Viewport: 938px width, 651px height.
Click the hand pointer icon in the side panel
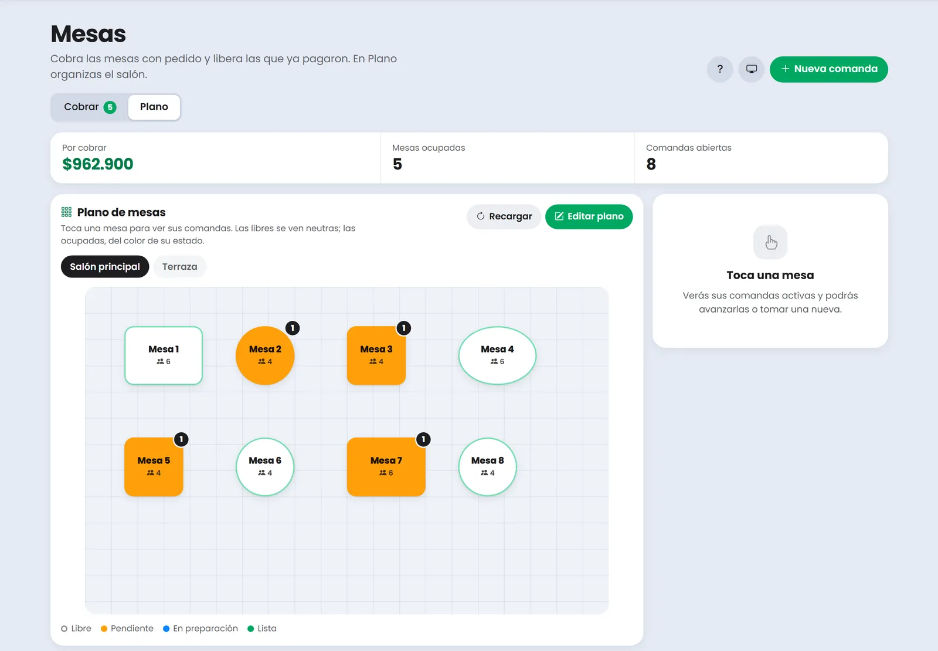pyautogui.click(x=770, y=242)
